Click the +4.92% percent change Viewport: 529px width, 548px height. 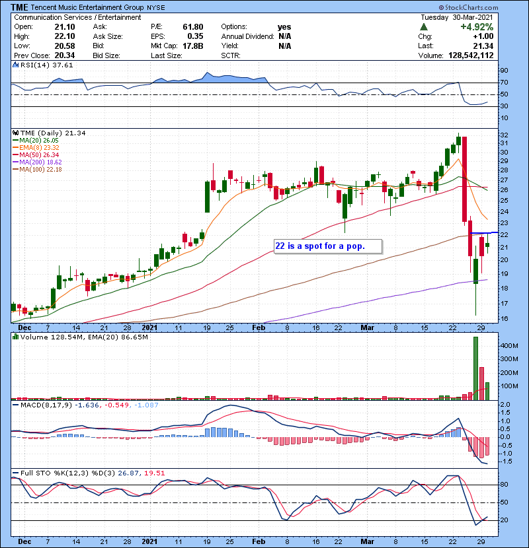point(477,27)
